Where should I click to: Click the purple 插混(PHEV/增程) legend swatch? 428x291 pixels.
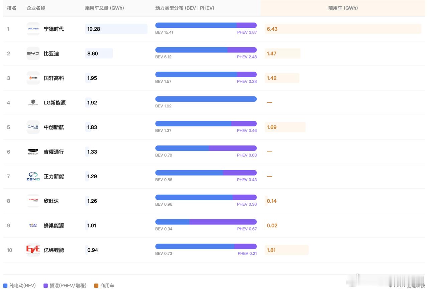tap(45, 286)
